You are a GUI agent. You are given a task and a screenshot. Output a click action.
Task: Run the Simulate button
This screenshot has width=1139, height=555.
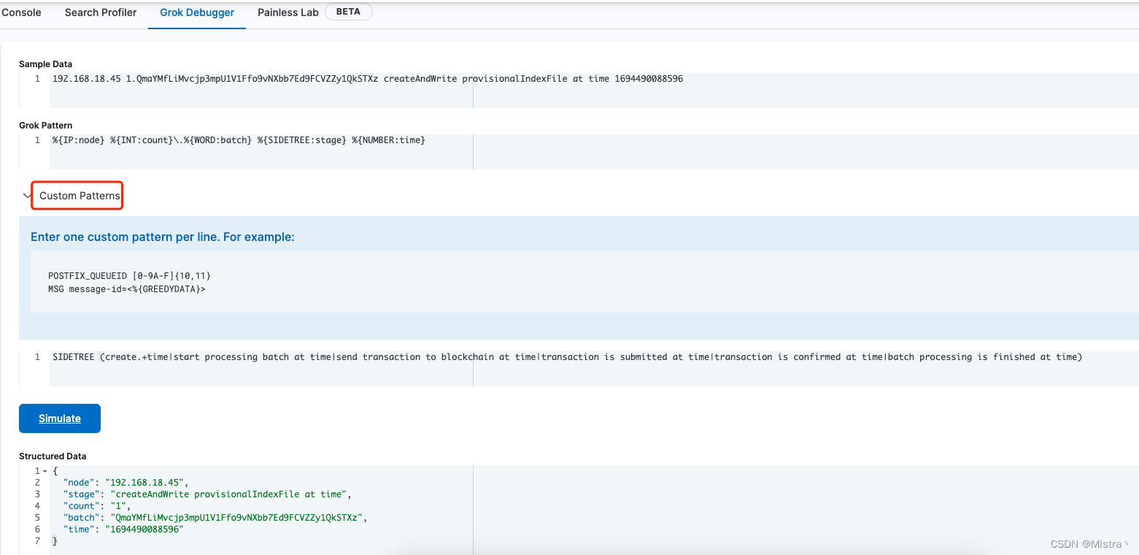coord(60,418)
